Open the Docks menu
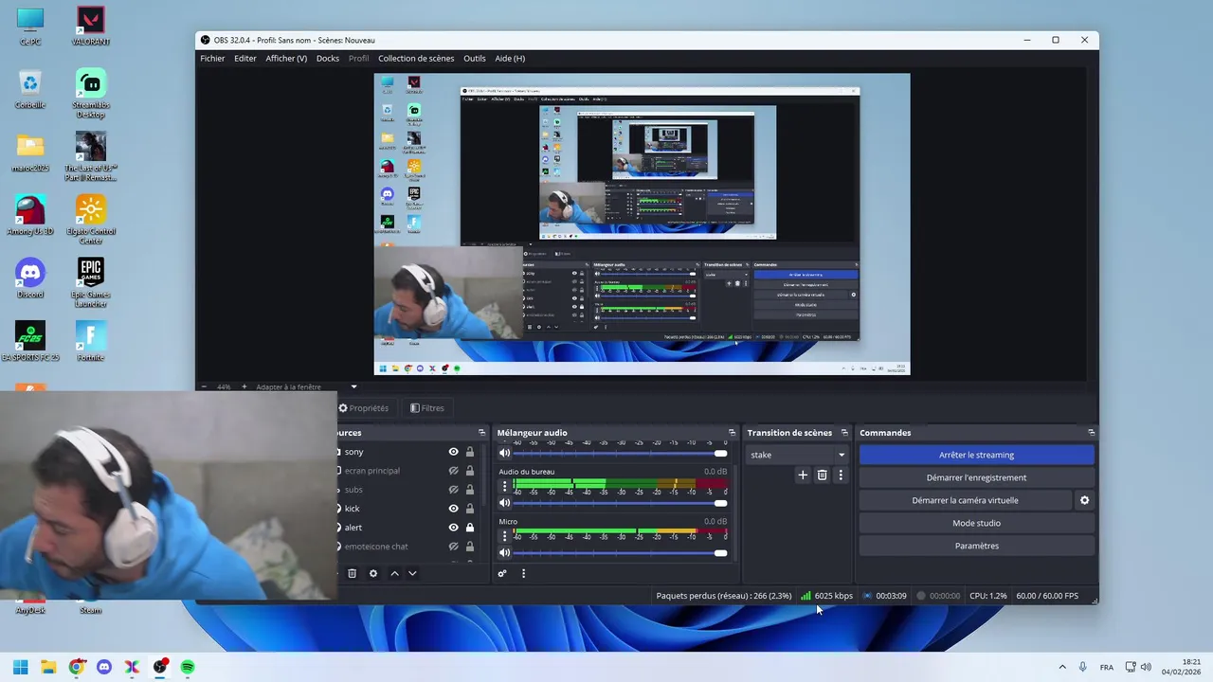The width and height of the screenshot is (1213, 682). click(x=328, y=59)
